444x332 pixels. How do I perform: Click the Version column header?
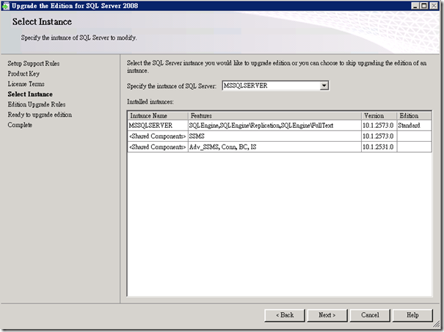(378, 116)
